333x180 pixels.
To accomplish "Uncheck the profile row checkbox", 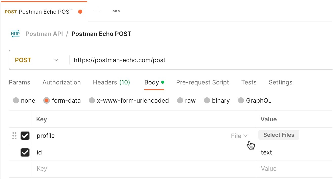I will (x=25, y=136).
